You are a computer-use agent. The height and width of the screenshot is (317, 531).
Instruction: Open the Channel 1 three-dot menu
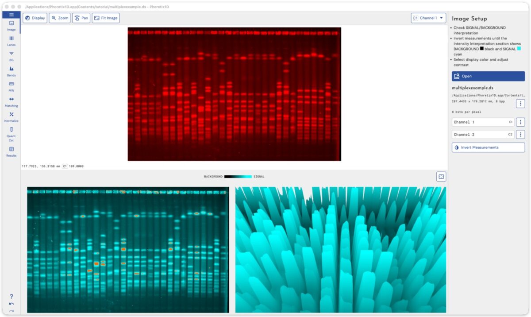521,122
